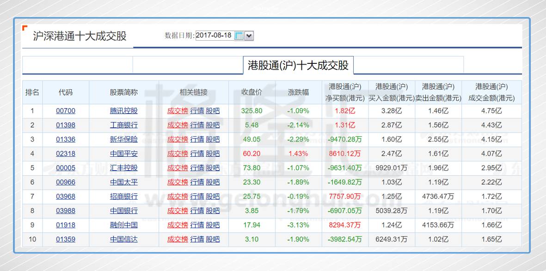Image resolution: width=546 pixels, height=271 pixels.
Task: Click the 港股通(沪) 买入金额 column header
Action: tap(392, 92)
